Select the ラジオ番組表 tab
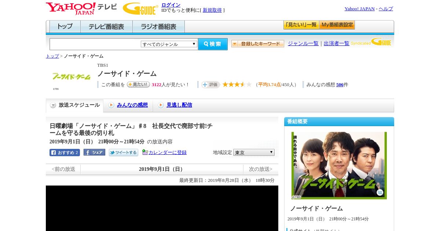Screen dimensions: 440x231 pos(158,27)
